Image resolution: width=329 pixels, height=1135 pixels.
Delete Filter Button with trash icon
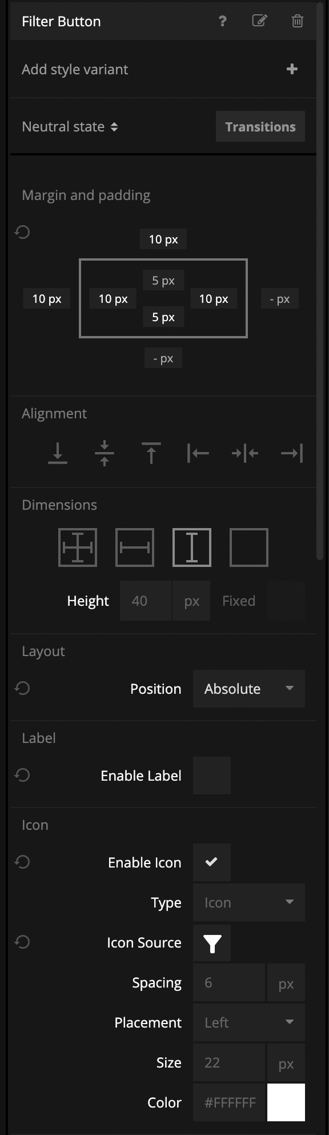(x=297, y=21)
